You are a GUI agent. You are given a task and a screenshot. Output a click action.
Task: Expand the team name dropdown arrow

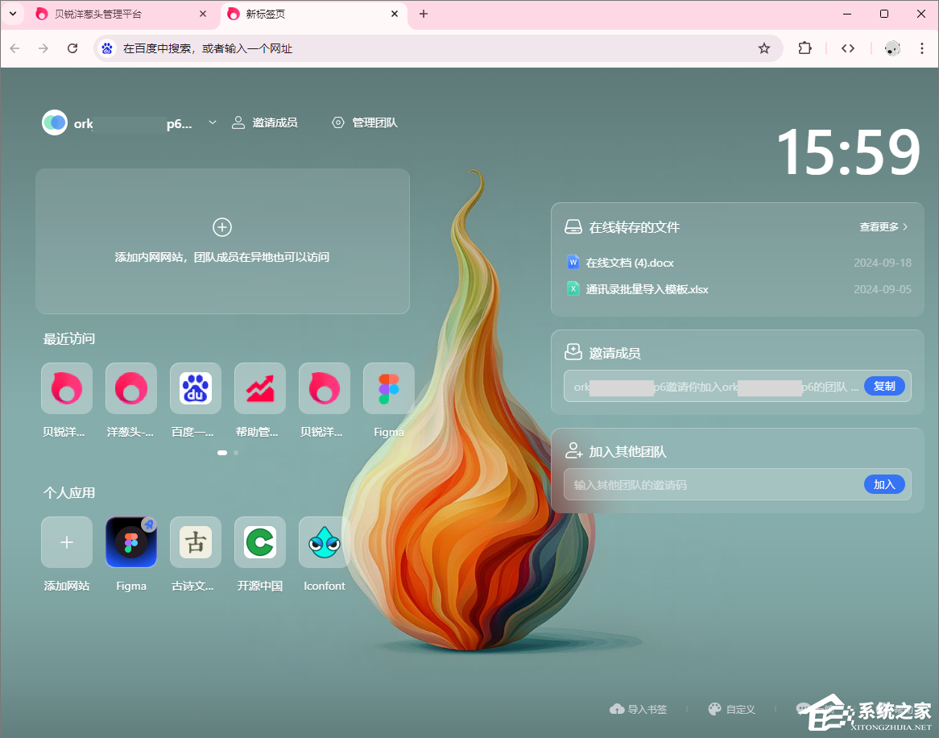(213, 122)
